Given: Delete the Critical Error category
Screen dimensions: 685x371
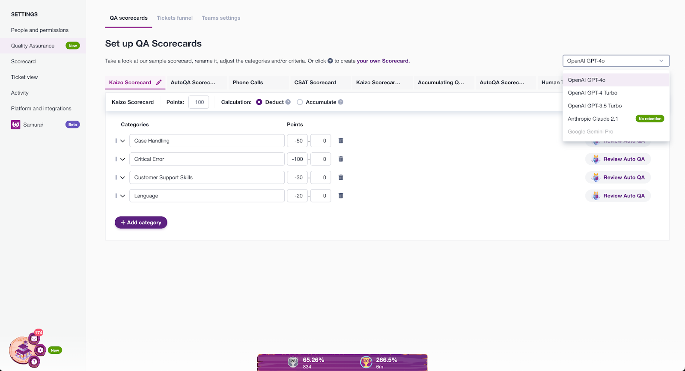Looking at the screenshot, I should coord(341,159).
